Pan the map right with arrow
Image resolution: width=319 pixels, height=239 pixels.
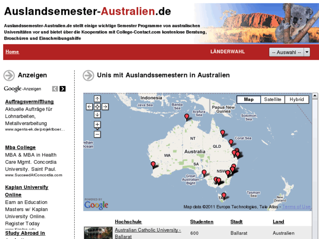pyautogui.click(x=105, y=107)
